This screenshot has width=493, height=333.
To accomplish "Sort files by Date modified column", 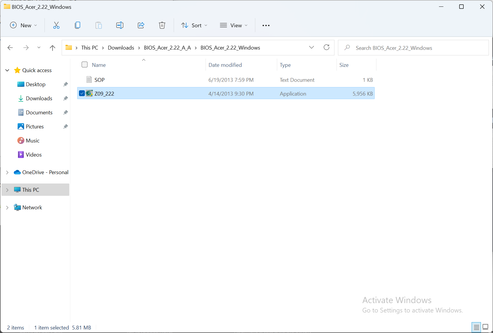I will [225, 65].
